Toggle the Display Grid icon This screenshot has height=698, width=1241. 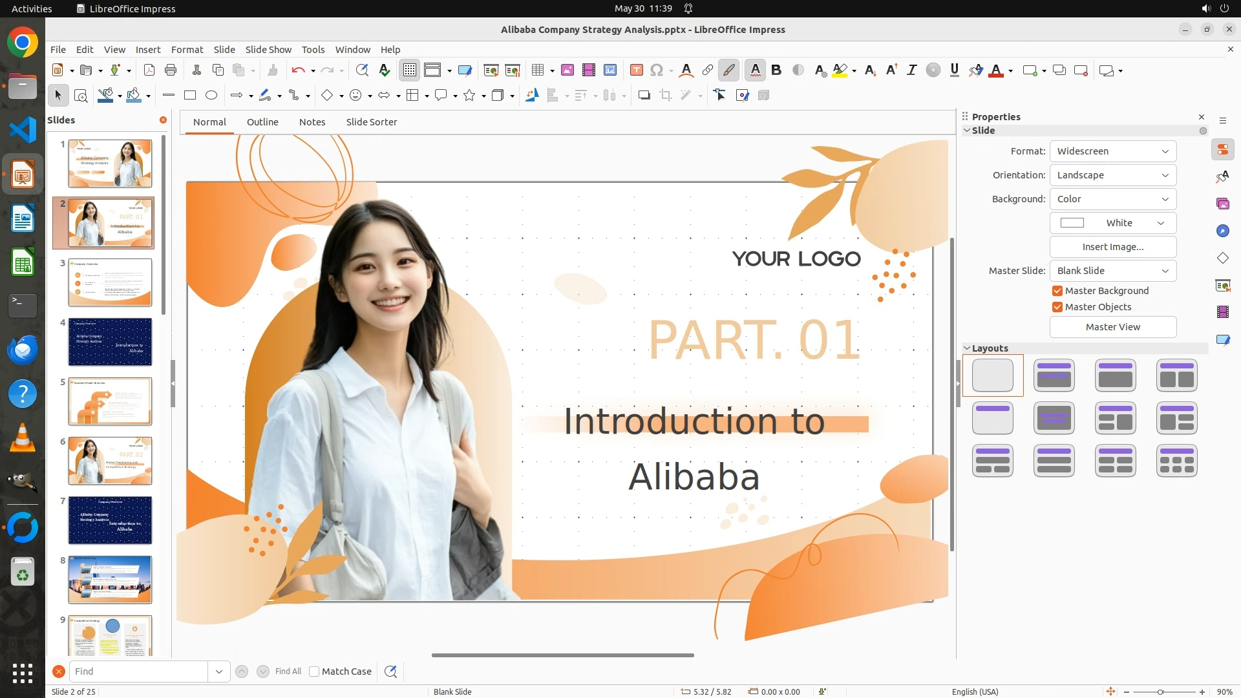[410, 70]
